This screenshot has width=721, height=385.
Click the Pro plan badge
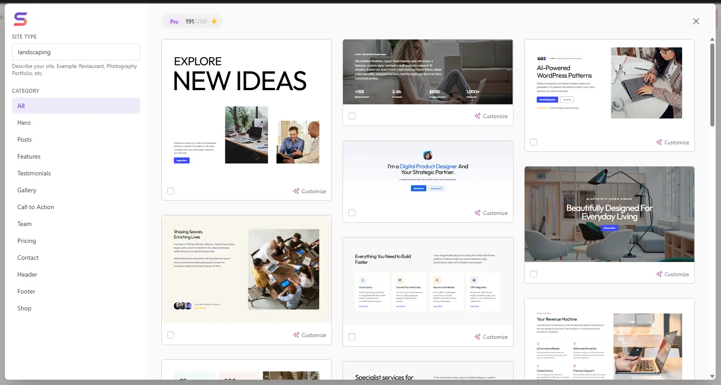(174, 21)
